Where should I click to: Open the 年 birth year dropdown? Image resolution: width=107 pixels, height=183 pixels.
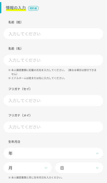pyautogui.click(x=53, y=153)
